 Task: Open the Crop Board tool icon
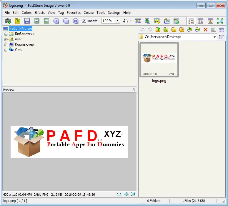(x=157, y=21)
